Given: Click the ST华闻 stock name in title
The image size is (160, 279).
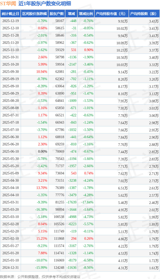Looking at the screenshot, I should tap(8, 4).
